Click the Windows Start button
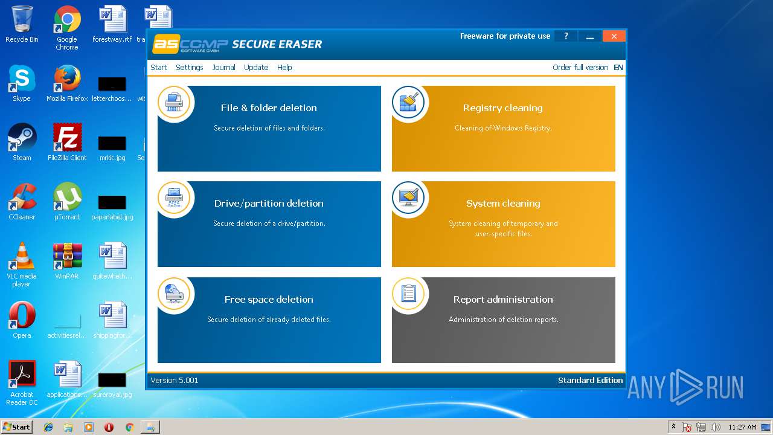 point(16,427)
